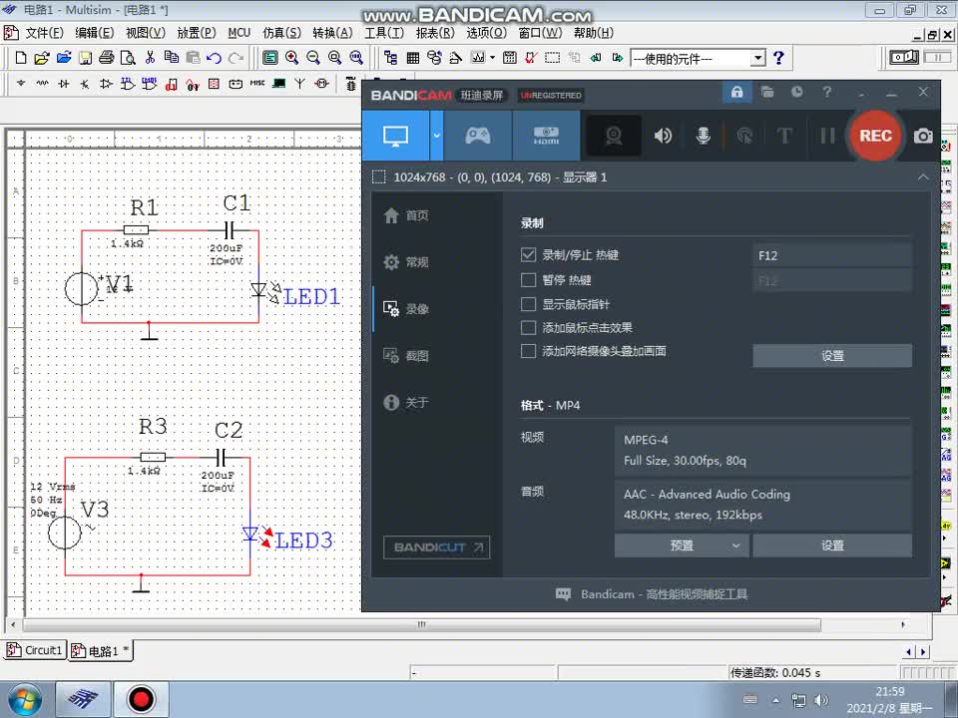Open 工具(T) tools menu
Screen dimensions: 958x718
pyautogui.click(x=384, y=32)
